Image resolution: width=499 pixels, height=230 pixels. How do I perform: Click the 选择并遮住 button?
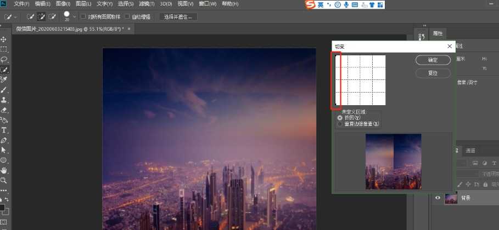click(178, 16)
